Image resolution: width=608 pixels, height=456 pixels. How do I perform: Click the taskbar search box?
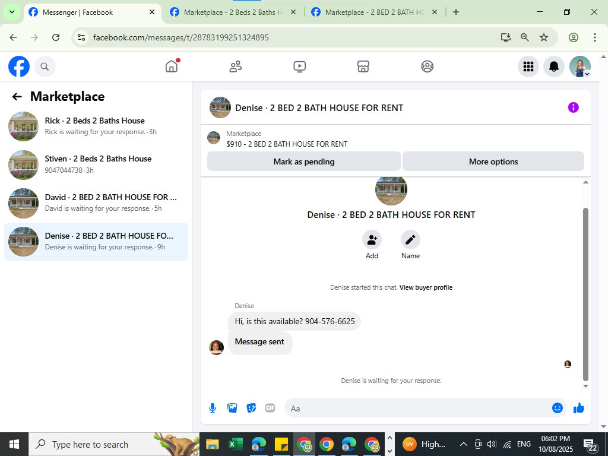pos(114,444)
